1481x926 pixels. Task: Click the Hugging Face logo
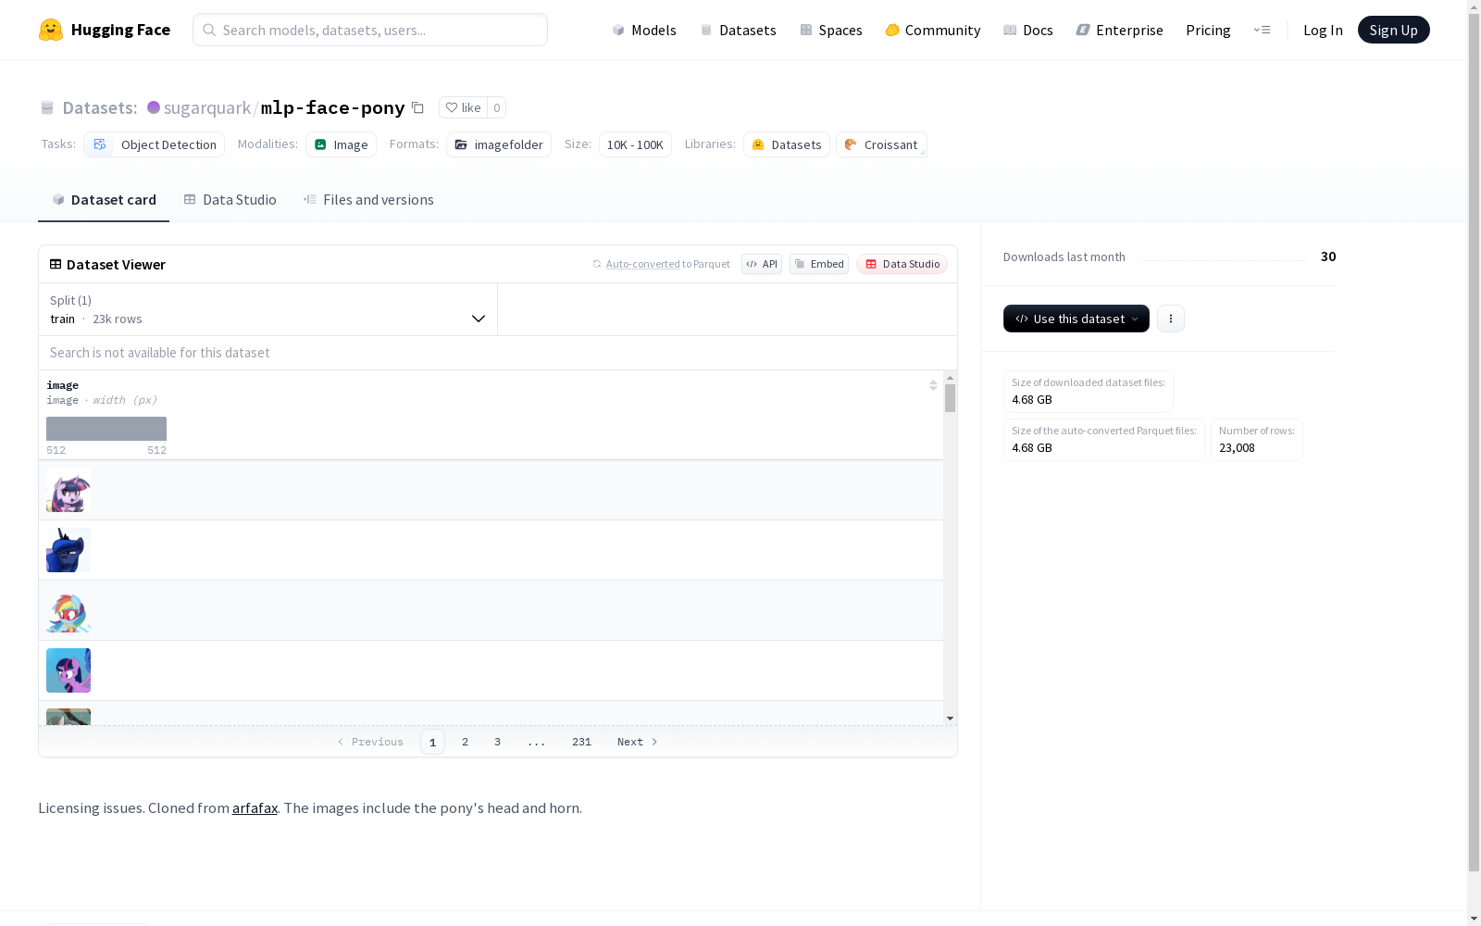coord(105,30)
